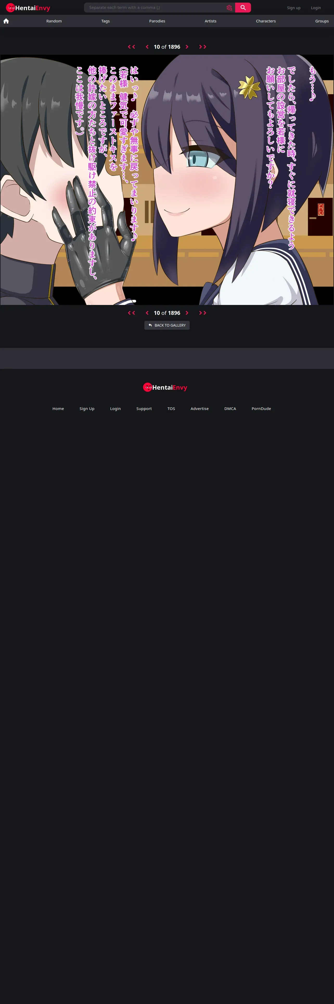Click the footer HentaiEnvy logo
The height and width of the screenshot is (1004, 334).
tap(165, 387)
